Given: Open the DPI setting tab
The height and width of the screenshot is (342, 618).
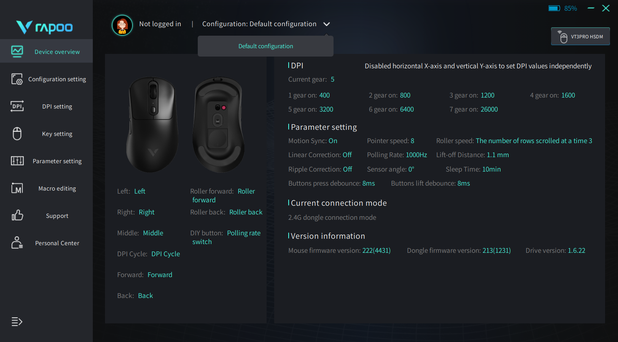Looking at the screenshot, I should [x=57, y=107].
